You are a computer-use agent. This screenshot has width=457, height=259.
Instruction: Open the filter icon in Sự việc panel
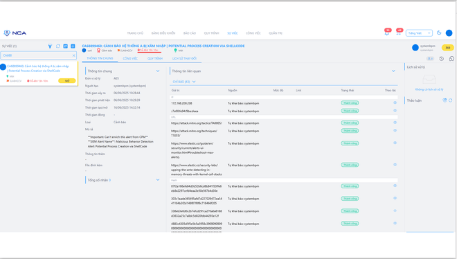pyautogui.click(x=50, y=46)
